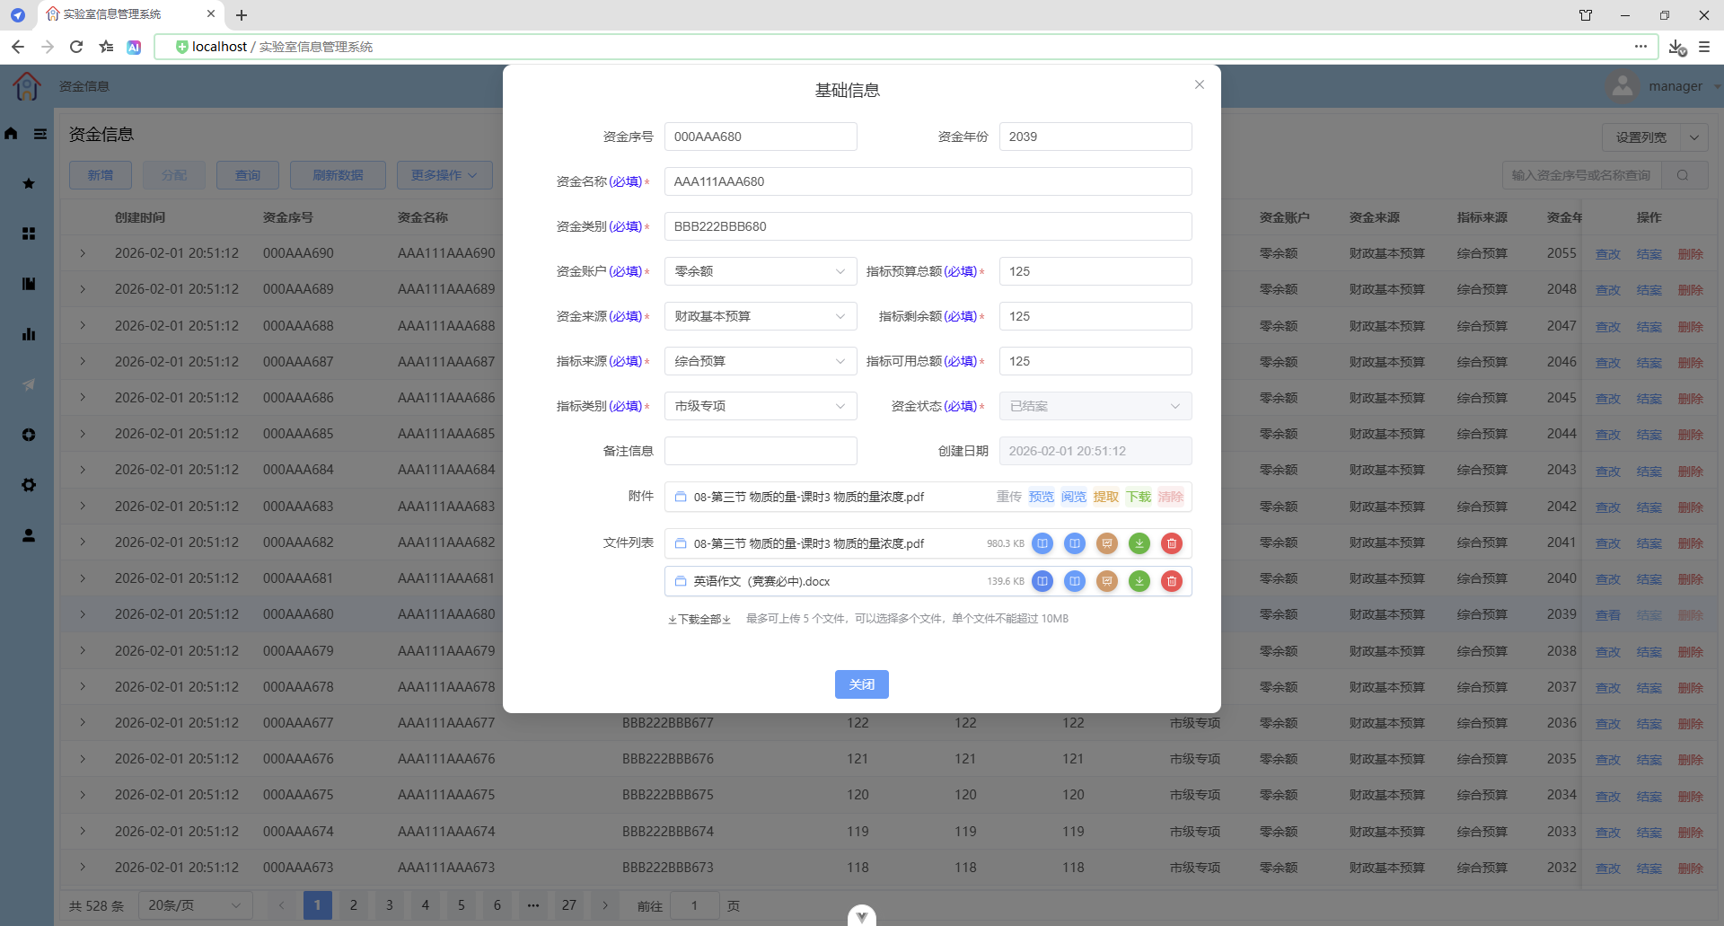Click the search magnifier icon beside the query box
The width and height of the screenshot is (1724, 926).
click(1683, 175)
